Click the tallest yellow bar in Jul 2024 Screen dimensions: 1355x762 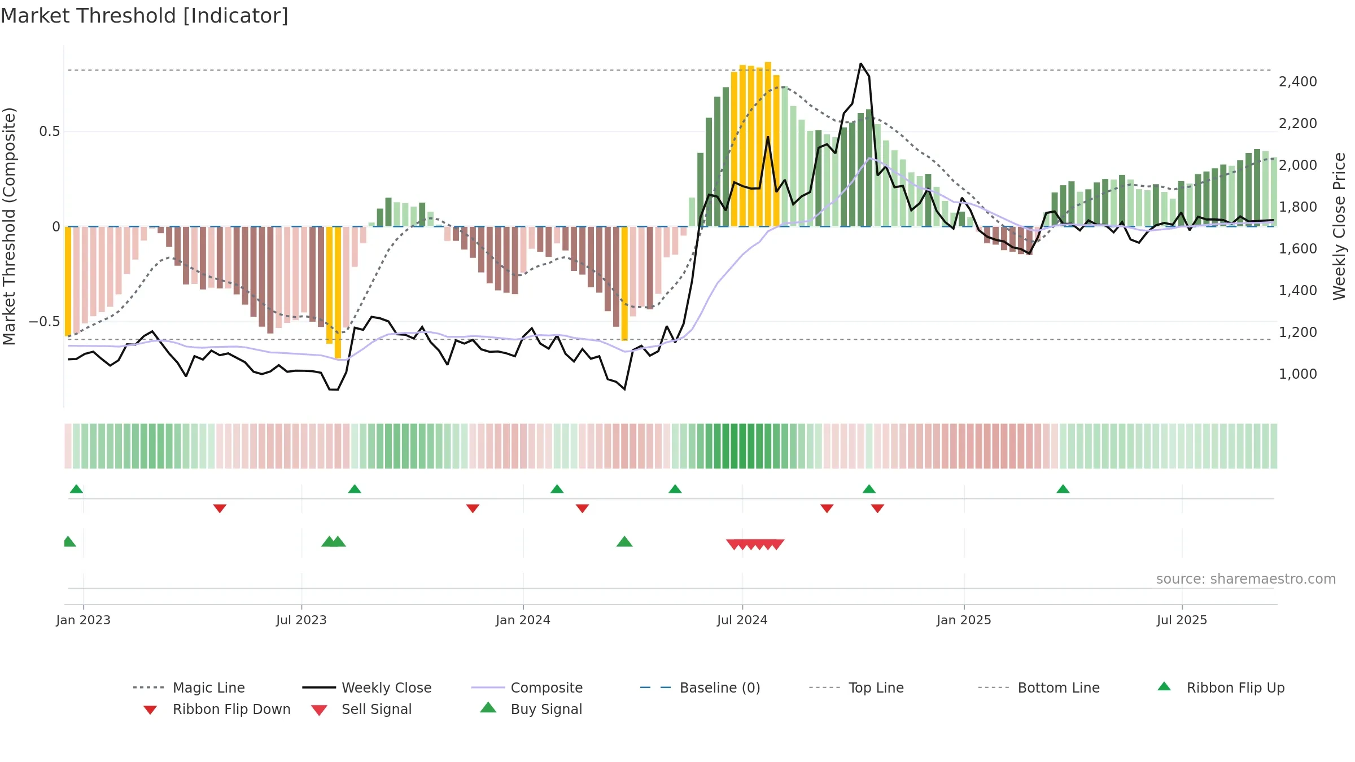pyautogui.click(x=768, y=144)
